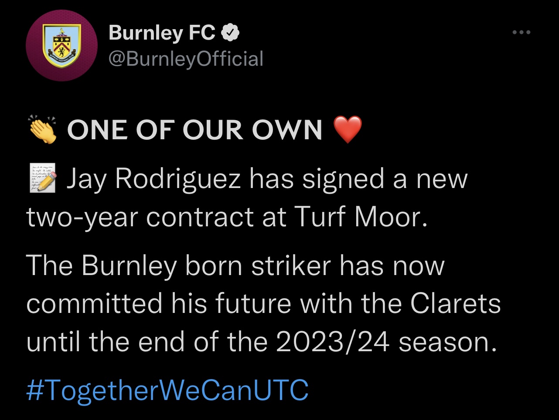Open the Burnley FC display name

[162, 33]
